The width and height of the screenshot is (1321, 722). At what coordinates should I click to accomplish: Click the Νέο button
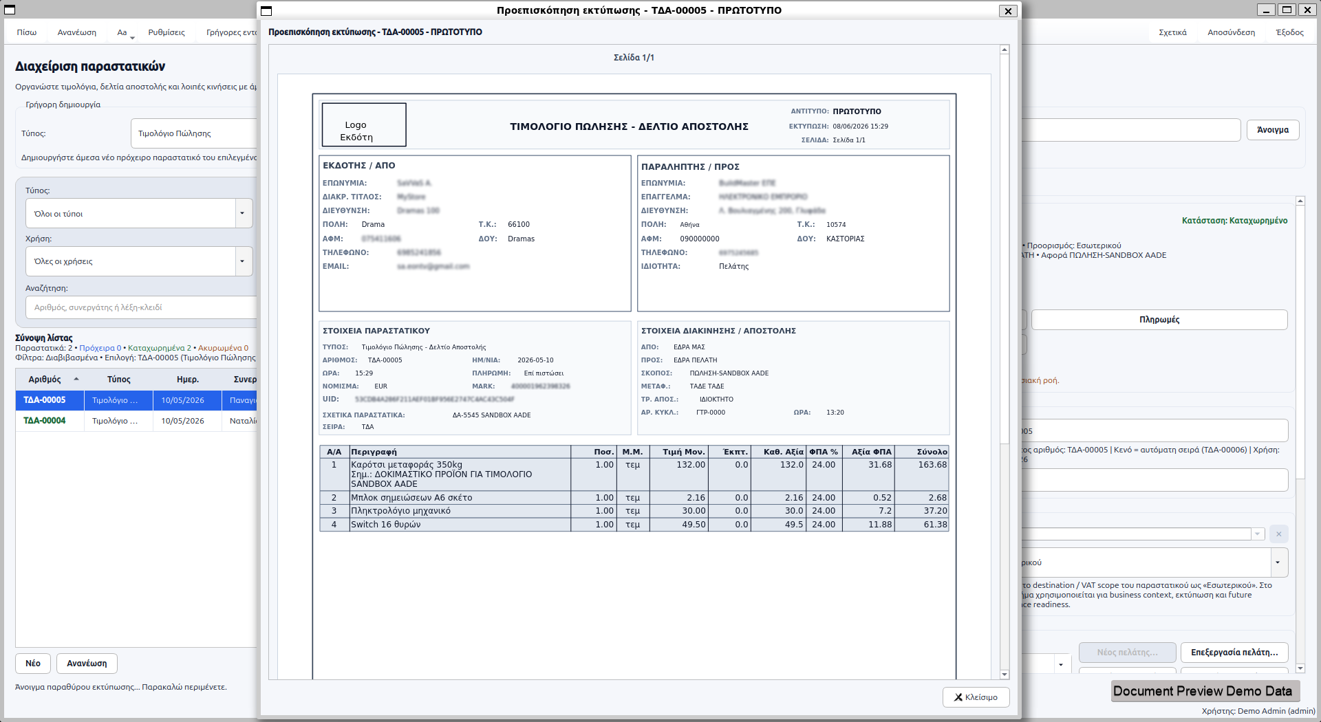pyautogui.click(x=33, y=664)
